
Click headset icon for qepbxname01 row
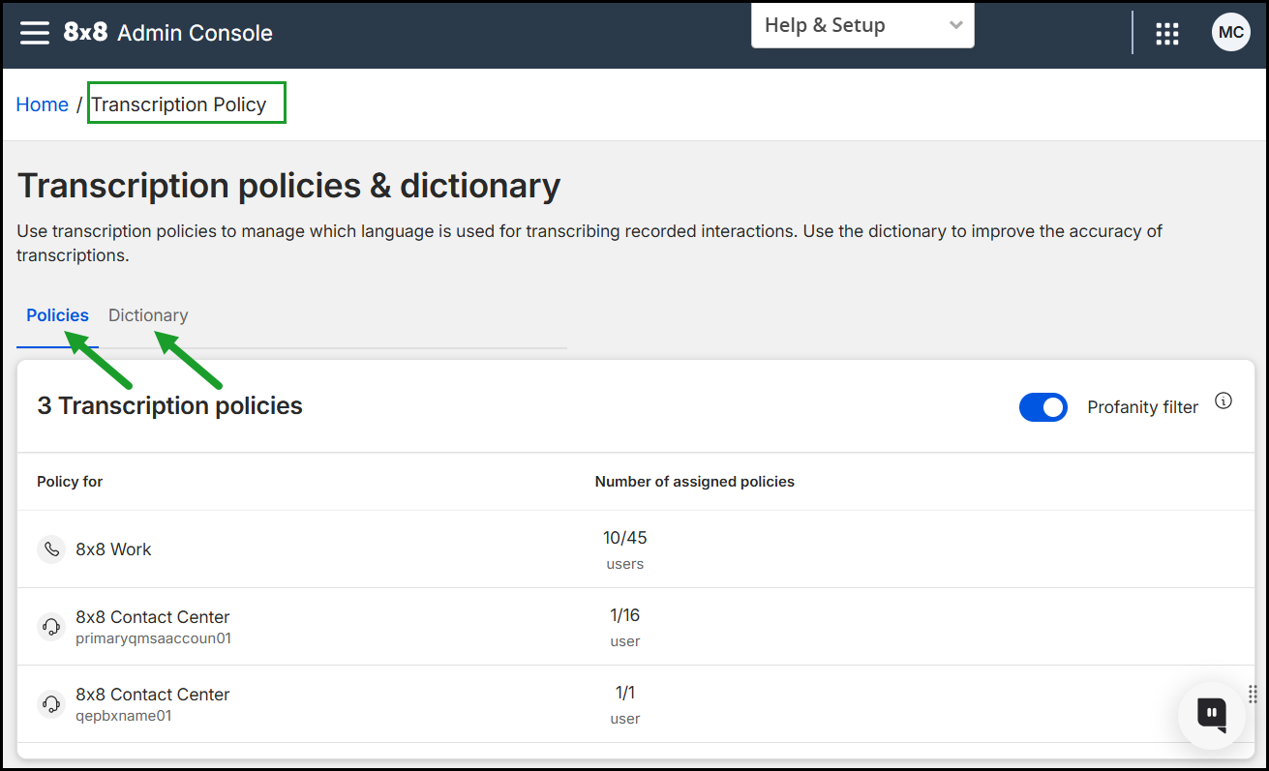[51, 704]
